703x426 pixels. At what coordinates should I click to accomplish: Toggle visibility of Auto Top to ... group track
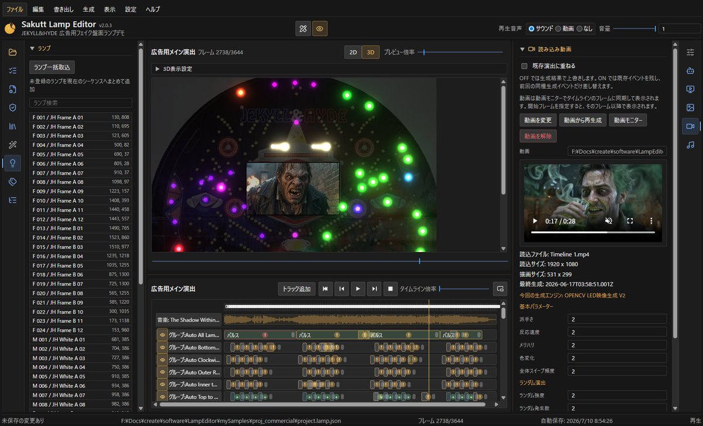point(162,397)
